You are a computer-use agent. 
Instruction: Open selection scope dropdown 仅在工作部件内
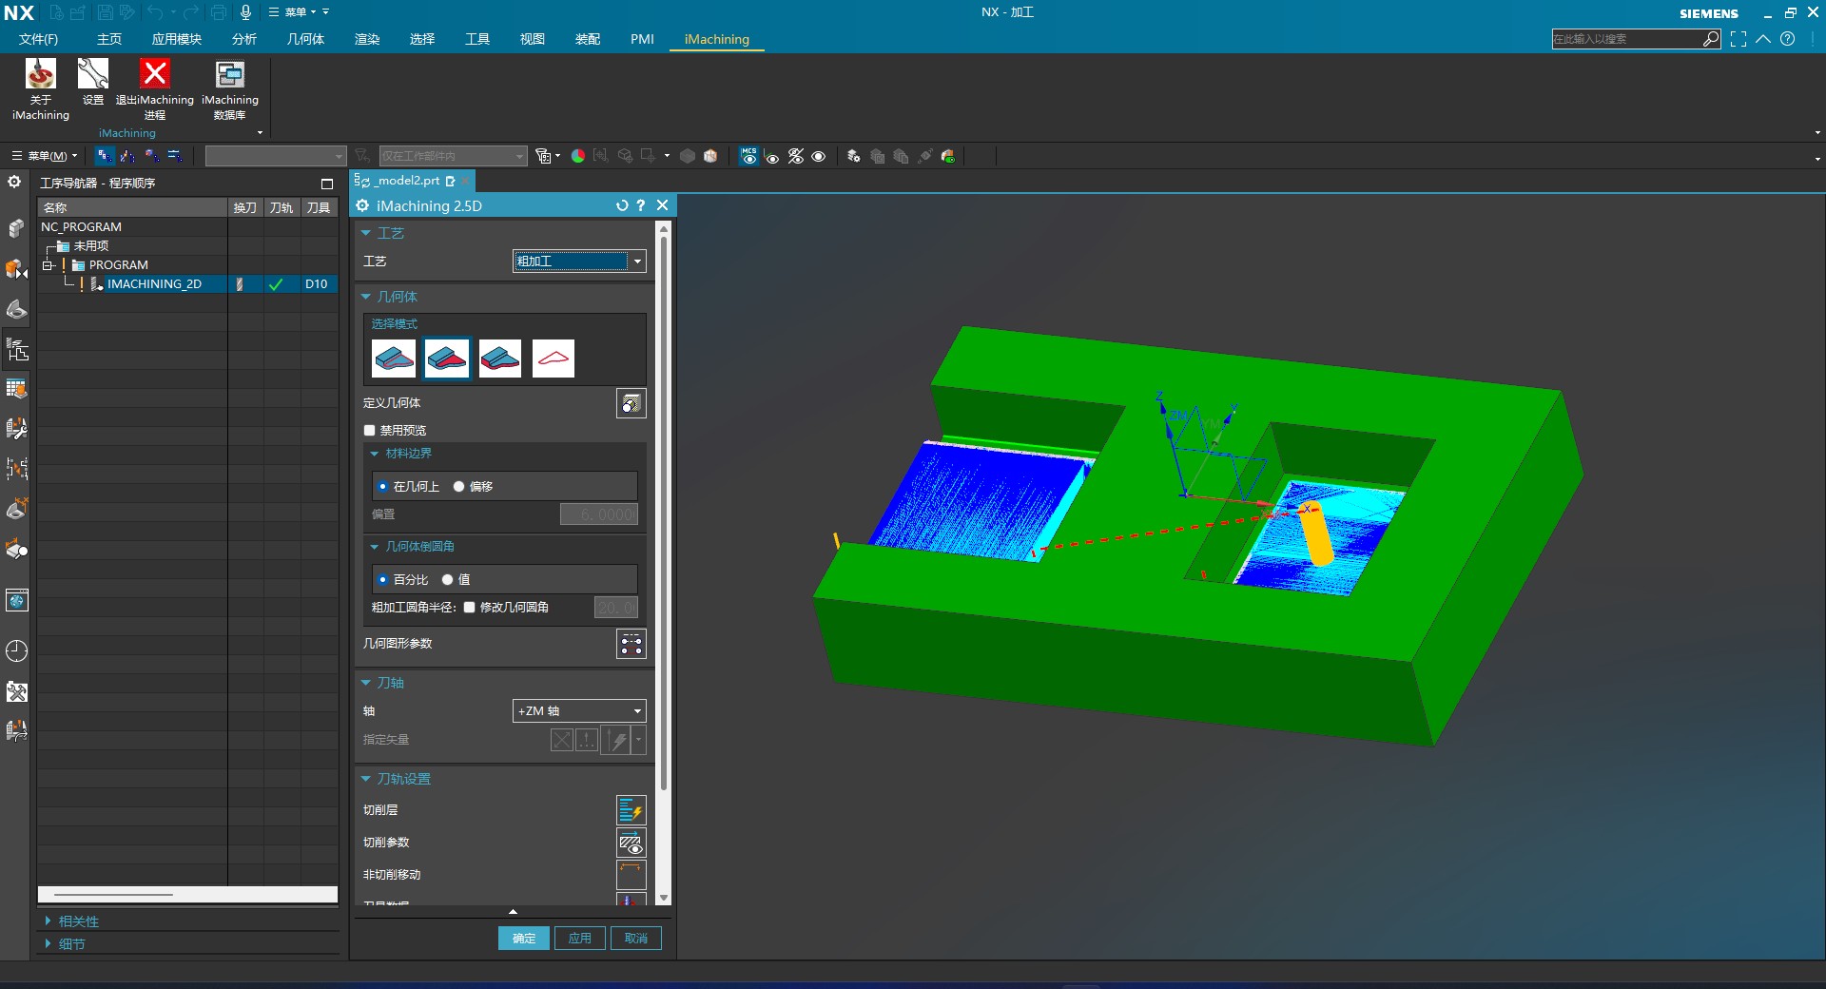[x=453, y=156]
